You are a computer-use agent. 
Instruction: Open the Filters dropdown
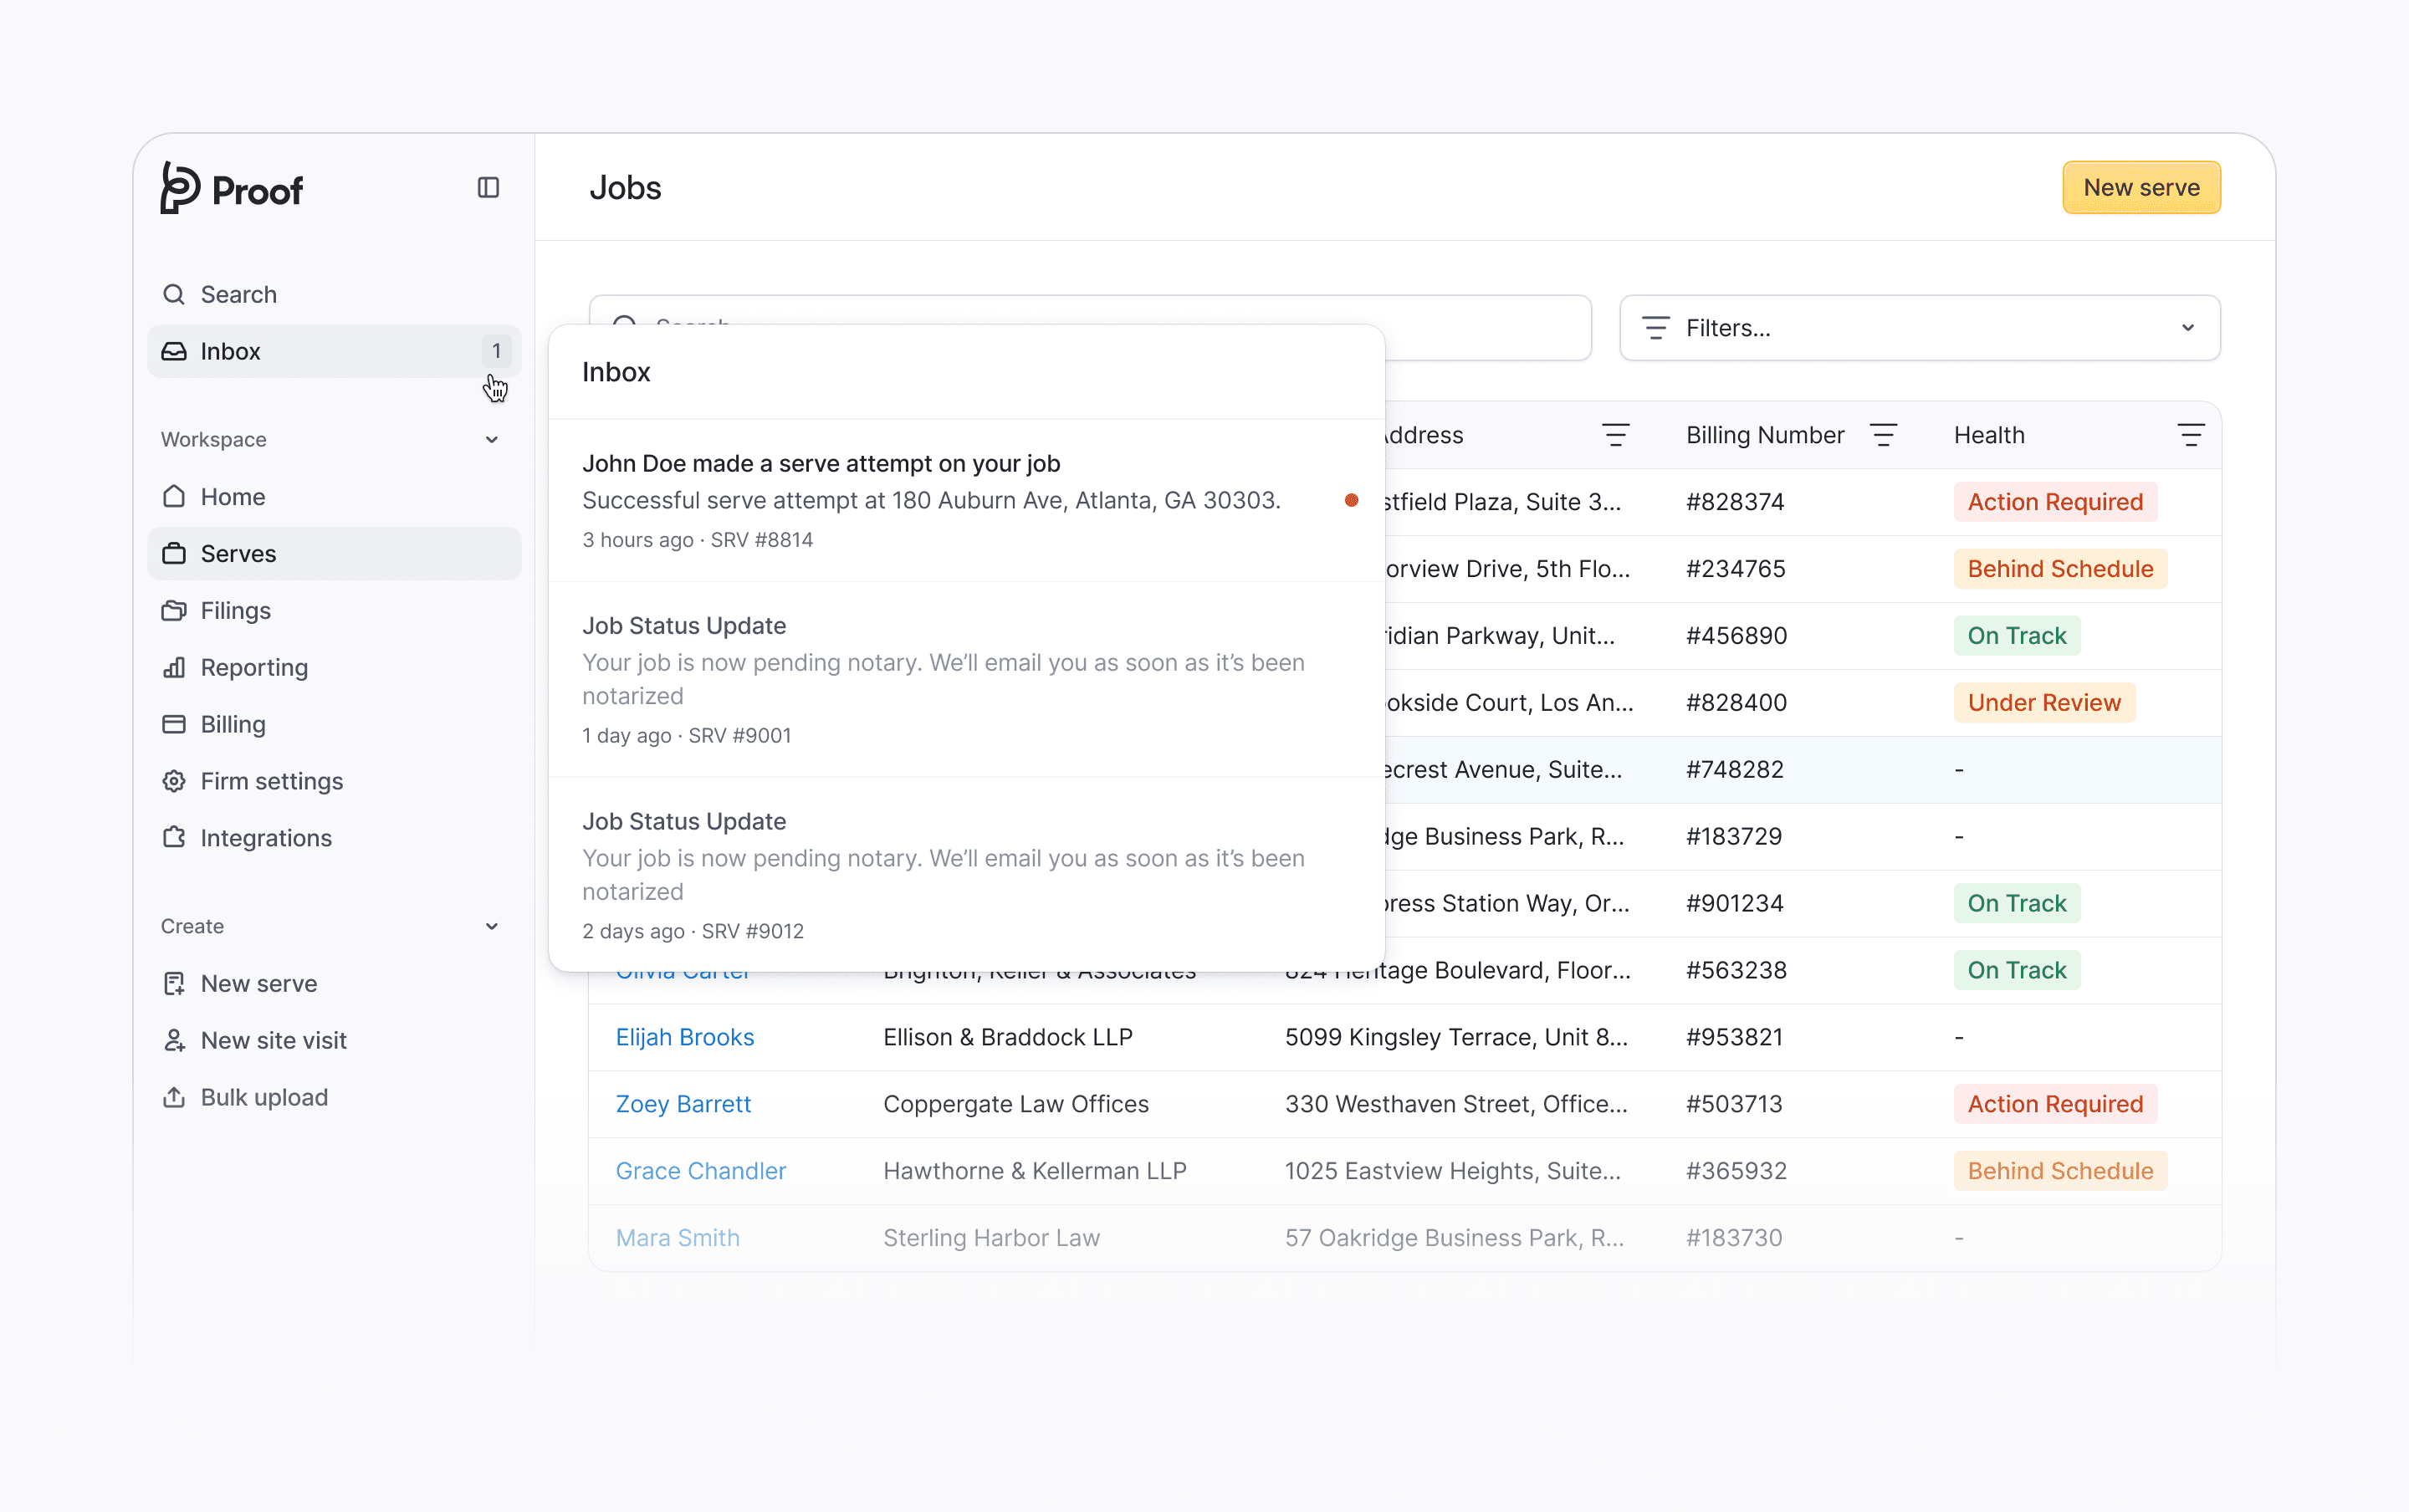click(x=1919, y=328)
